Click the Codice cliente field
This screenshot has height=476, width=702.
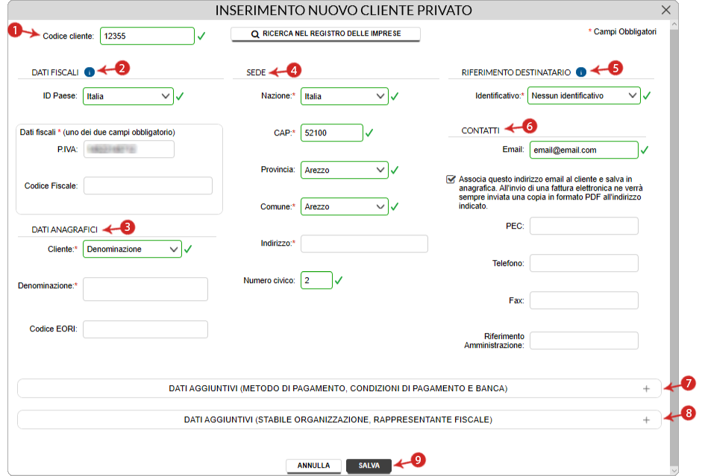(147, 36)
